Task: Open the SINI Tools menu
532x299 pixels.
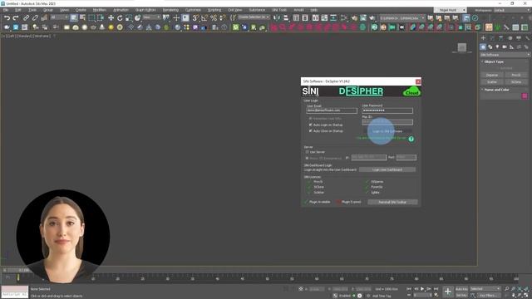Action: 279,10
